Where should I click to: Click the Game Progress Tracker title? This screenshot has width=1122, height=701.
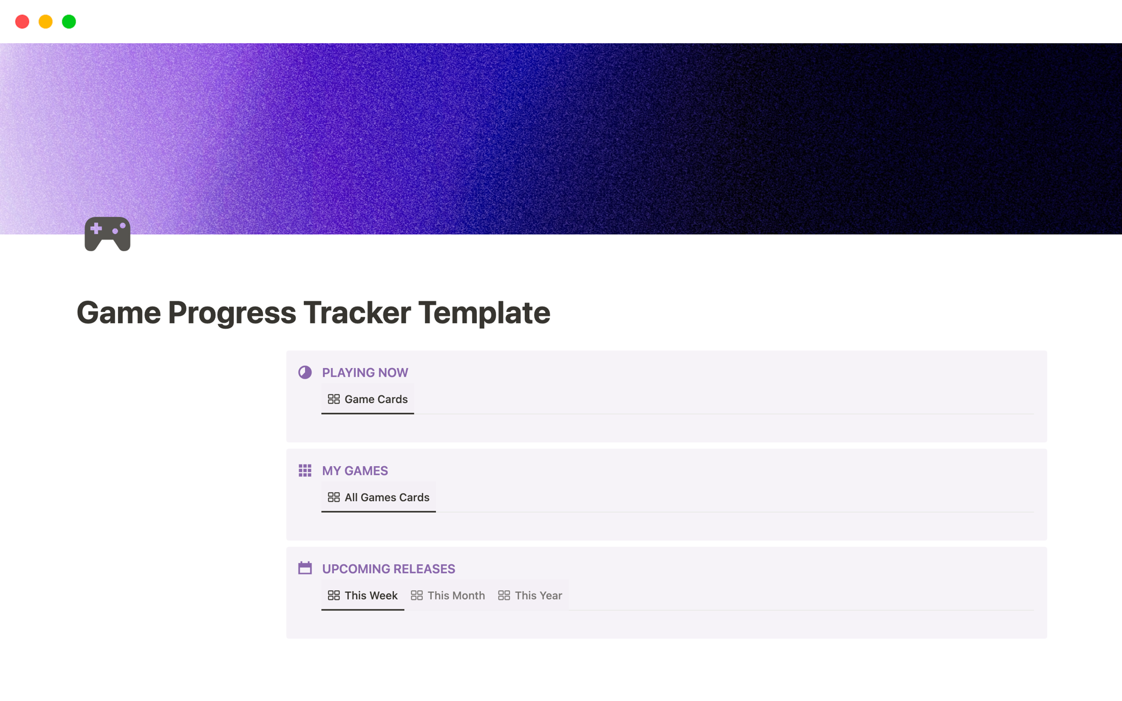[x=313, y=312]
